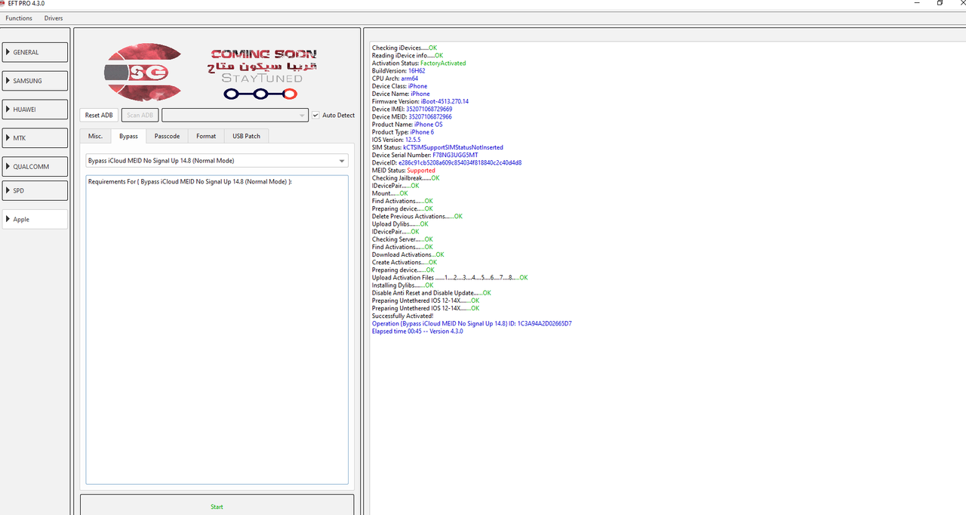
Task: Click the SG logo image
Action: (143, 72)
